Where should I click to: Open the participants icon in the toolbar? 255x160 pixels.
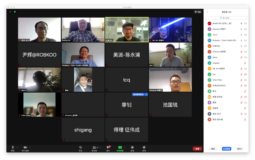(94, 148)
